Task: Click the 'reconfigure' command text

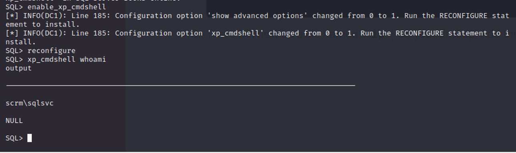Action: [51, 51]
